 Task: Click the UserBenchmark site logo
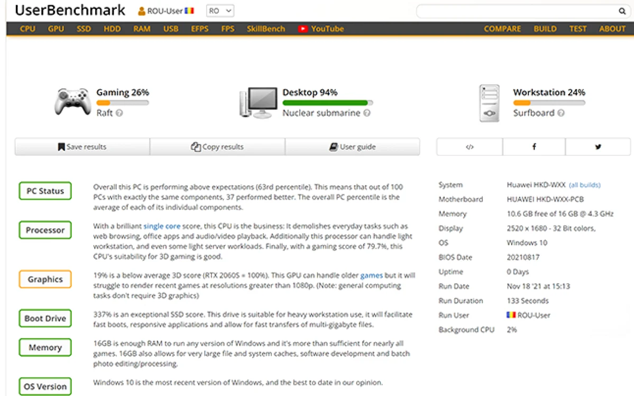tap(70, 10)
